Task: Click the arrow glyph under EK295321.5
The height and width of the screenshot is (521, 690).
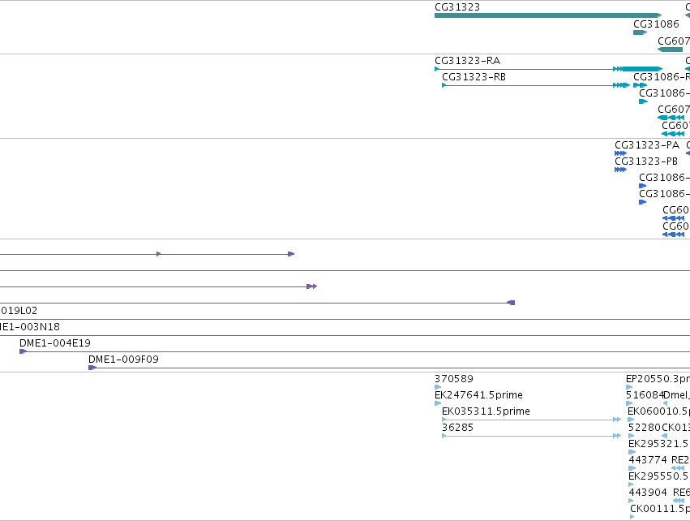Action: tap(632, 452)
